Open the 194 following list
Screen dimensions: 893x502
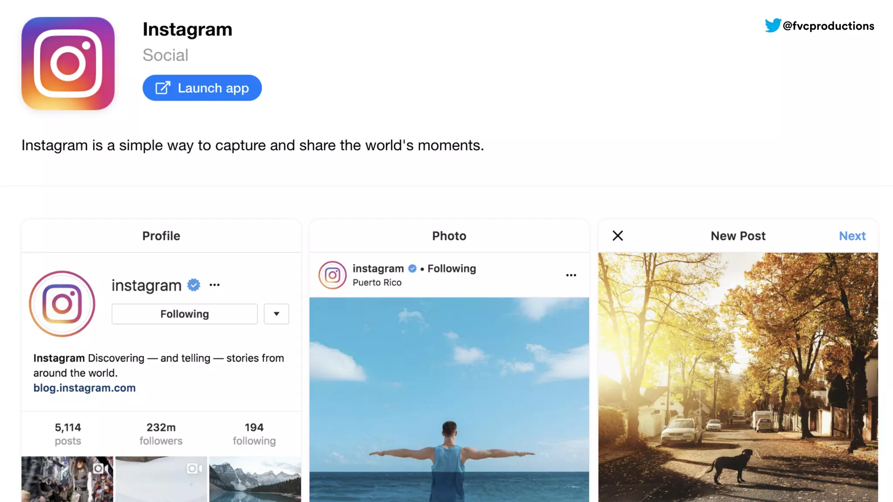point(254,434)
